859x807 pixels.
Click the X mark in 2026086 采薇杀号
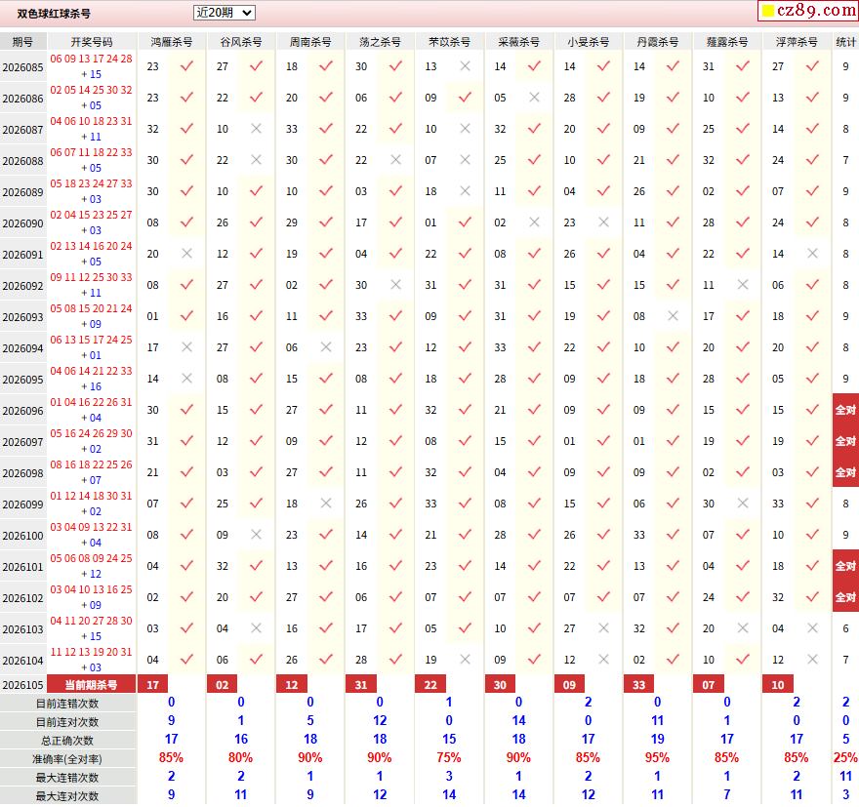point(534,98)
